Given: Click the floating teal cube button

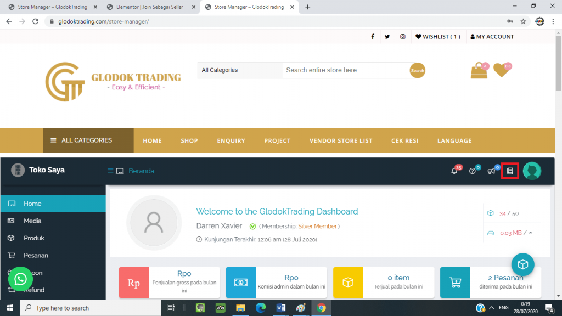Looking at the screenshot, I should point(522,265).
